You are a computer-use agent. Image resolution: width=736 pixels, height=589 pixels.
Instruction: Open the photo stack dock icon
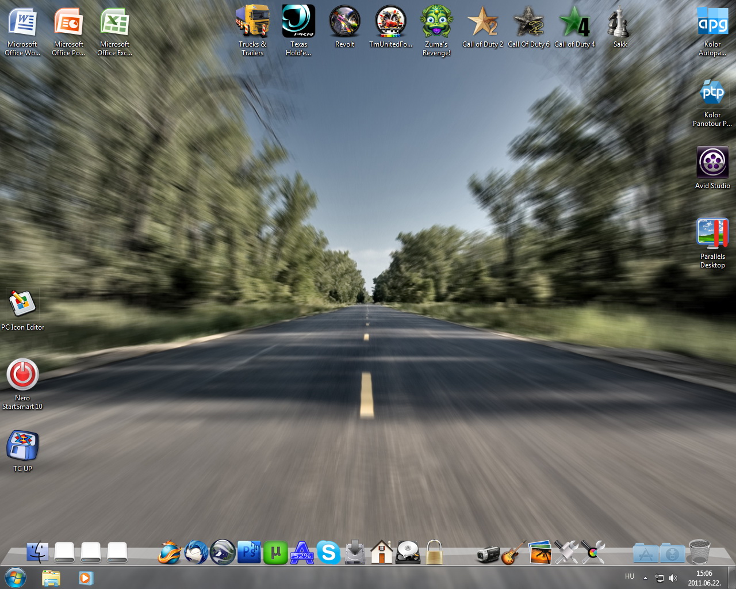540,553
